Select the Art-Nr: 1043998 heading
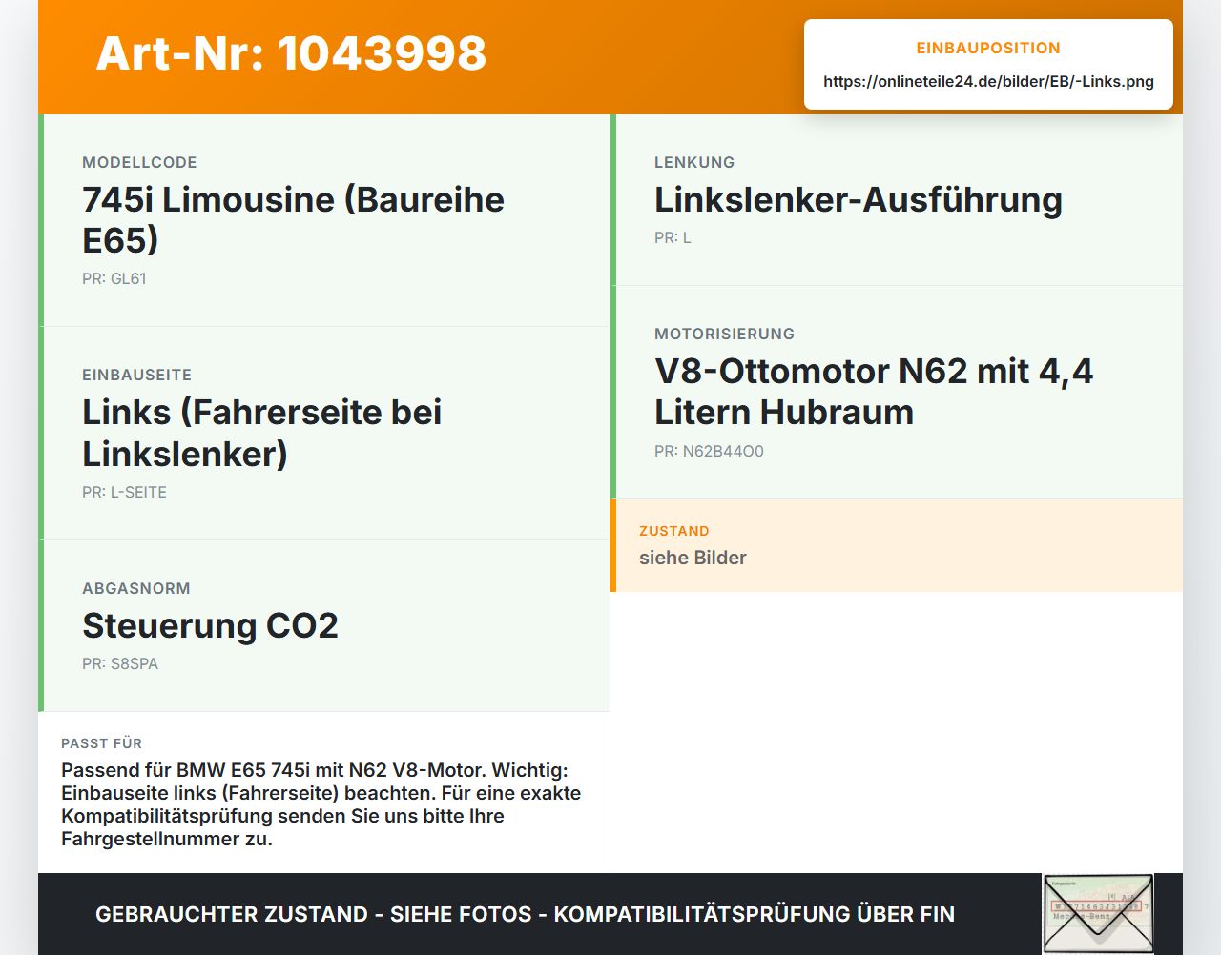The image size is (1221, 955). pos(291,53)
